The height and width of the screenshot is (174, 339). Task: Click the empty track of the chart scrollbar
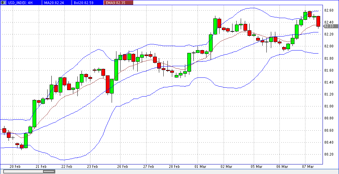[23, 171]
